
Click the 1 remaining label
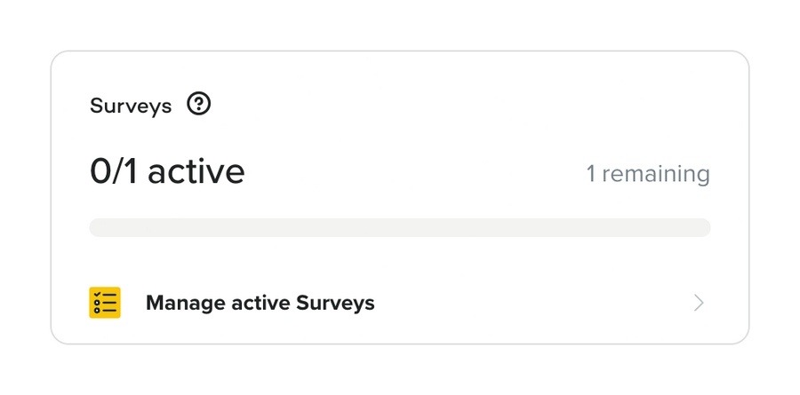point(647,174)
